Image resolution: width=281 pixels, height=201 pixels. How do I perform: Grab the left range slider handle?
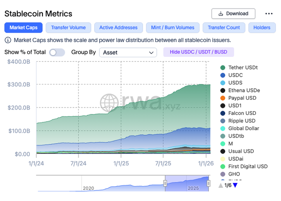point(165,183)
